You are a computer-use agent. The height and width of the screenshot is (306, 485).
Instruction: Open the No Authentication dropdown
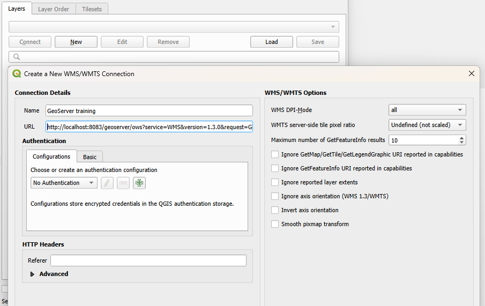pos(64,183)
